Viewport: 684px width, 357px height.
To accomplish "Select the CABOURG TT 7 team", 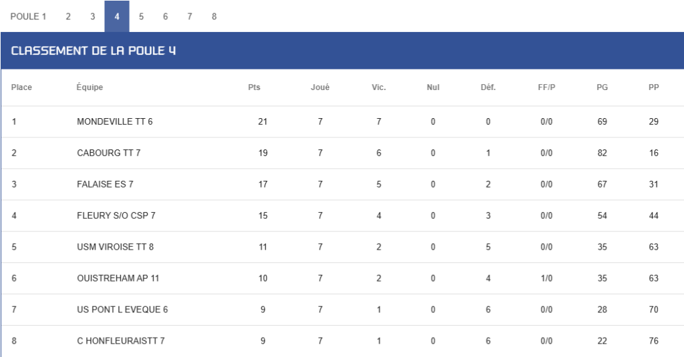I will coord(109,153).
